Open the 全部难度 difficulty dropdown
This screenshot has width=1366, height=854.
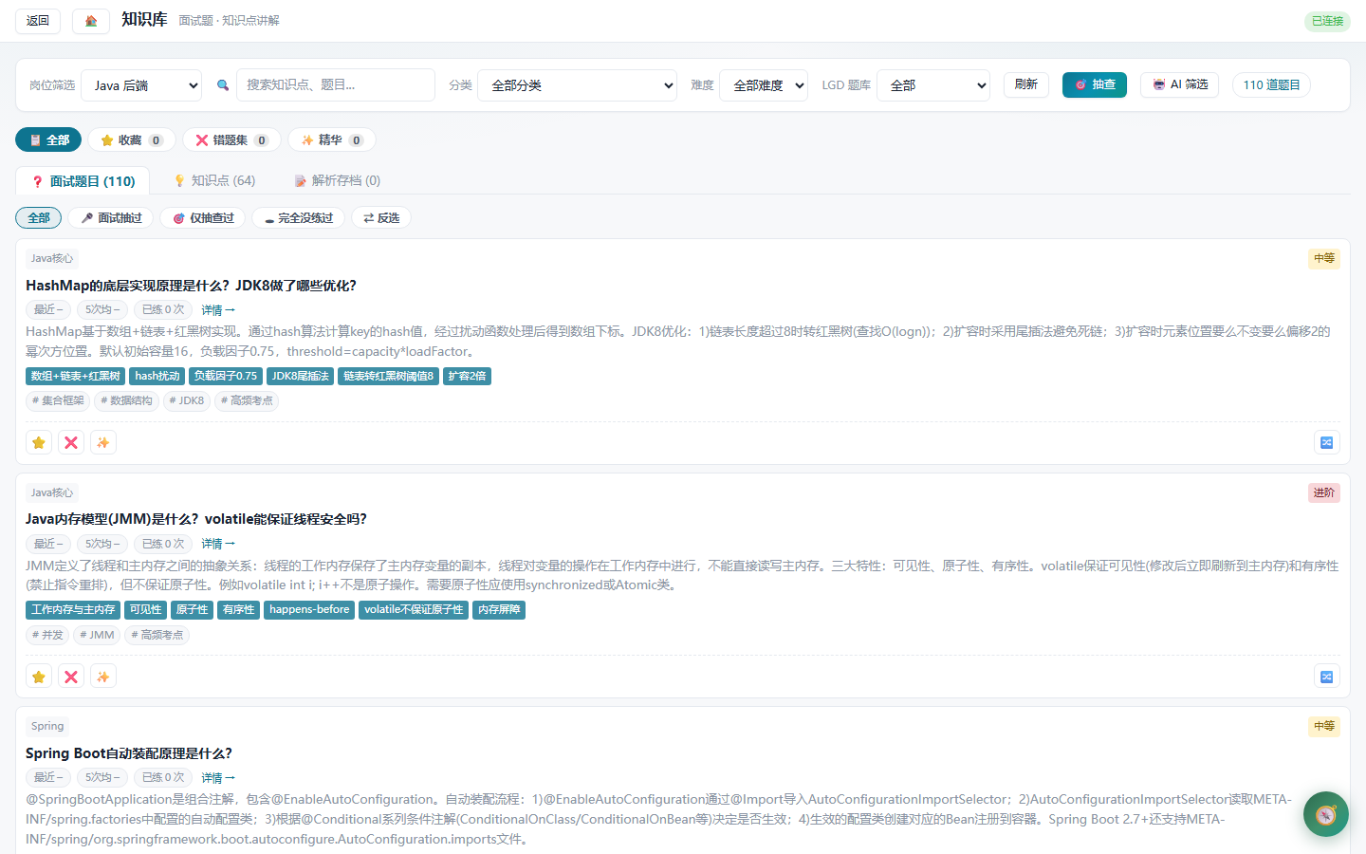[764, 85]
